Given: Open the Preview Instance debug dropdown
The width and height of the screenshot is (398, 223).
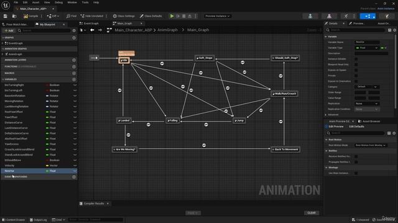Looking at the screenshot, I should pyautogui.click(x=217, y=16).
